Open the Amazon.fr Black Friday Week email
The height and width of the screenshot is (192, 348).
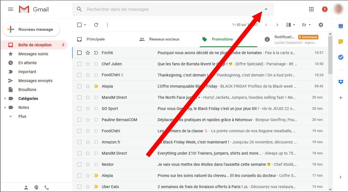(x=200, y=142)
